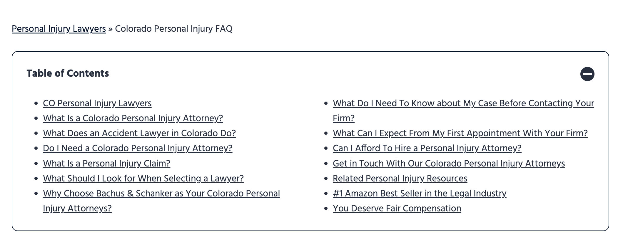Viewport: 628px width, 249px height.
Task: Open 'What Can I Expect From My First Appointment'
Action: tap(460, 133)
